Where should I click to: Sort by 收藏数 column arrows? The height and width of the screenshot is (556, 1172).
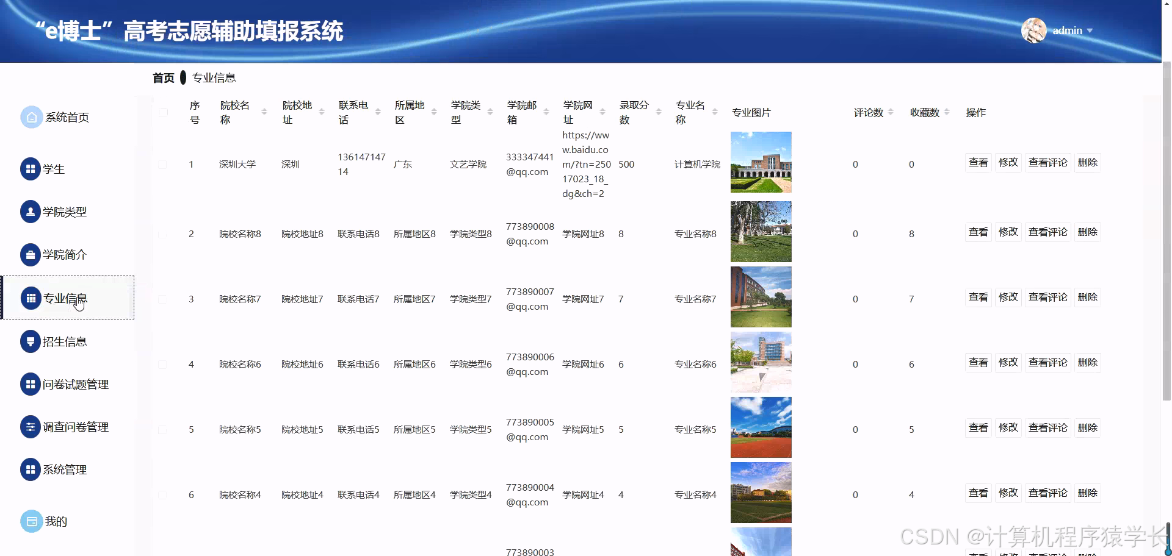click(x=947, y=112)
